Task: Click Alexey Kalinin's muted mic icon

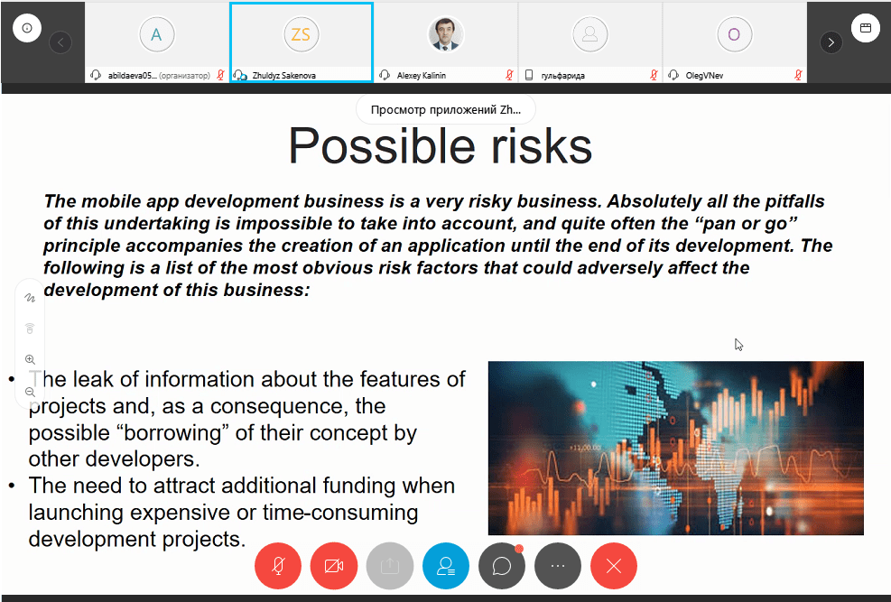Action: coord(509,75)
